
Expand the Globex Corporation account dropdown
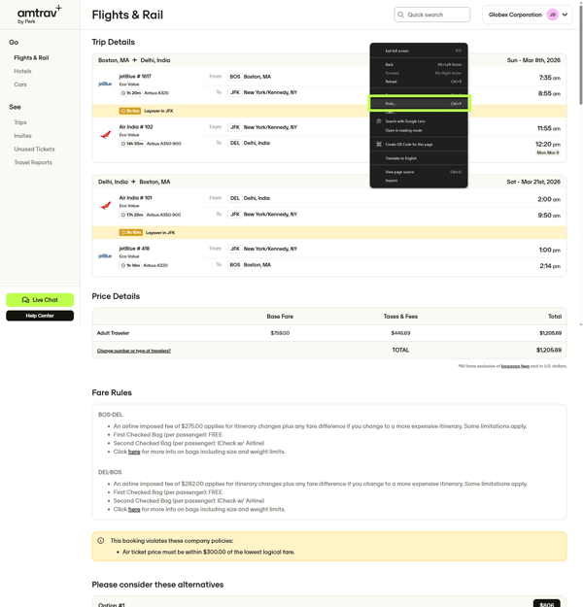pos(566,15)
